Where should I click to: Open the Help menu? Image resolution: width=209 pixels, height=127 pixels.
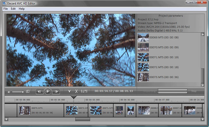tap(22, 9)
